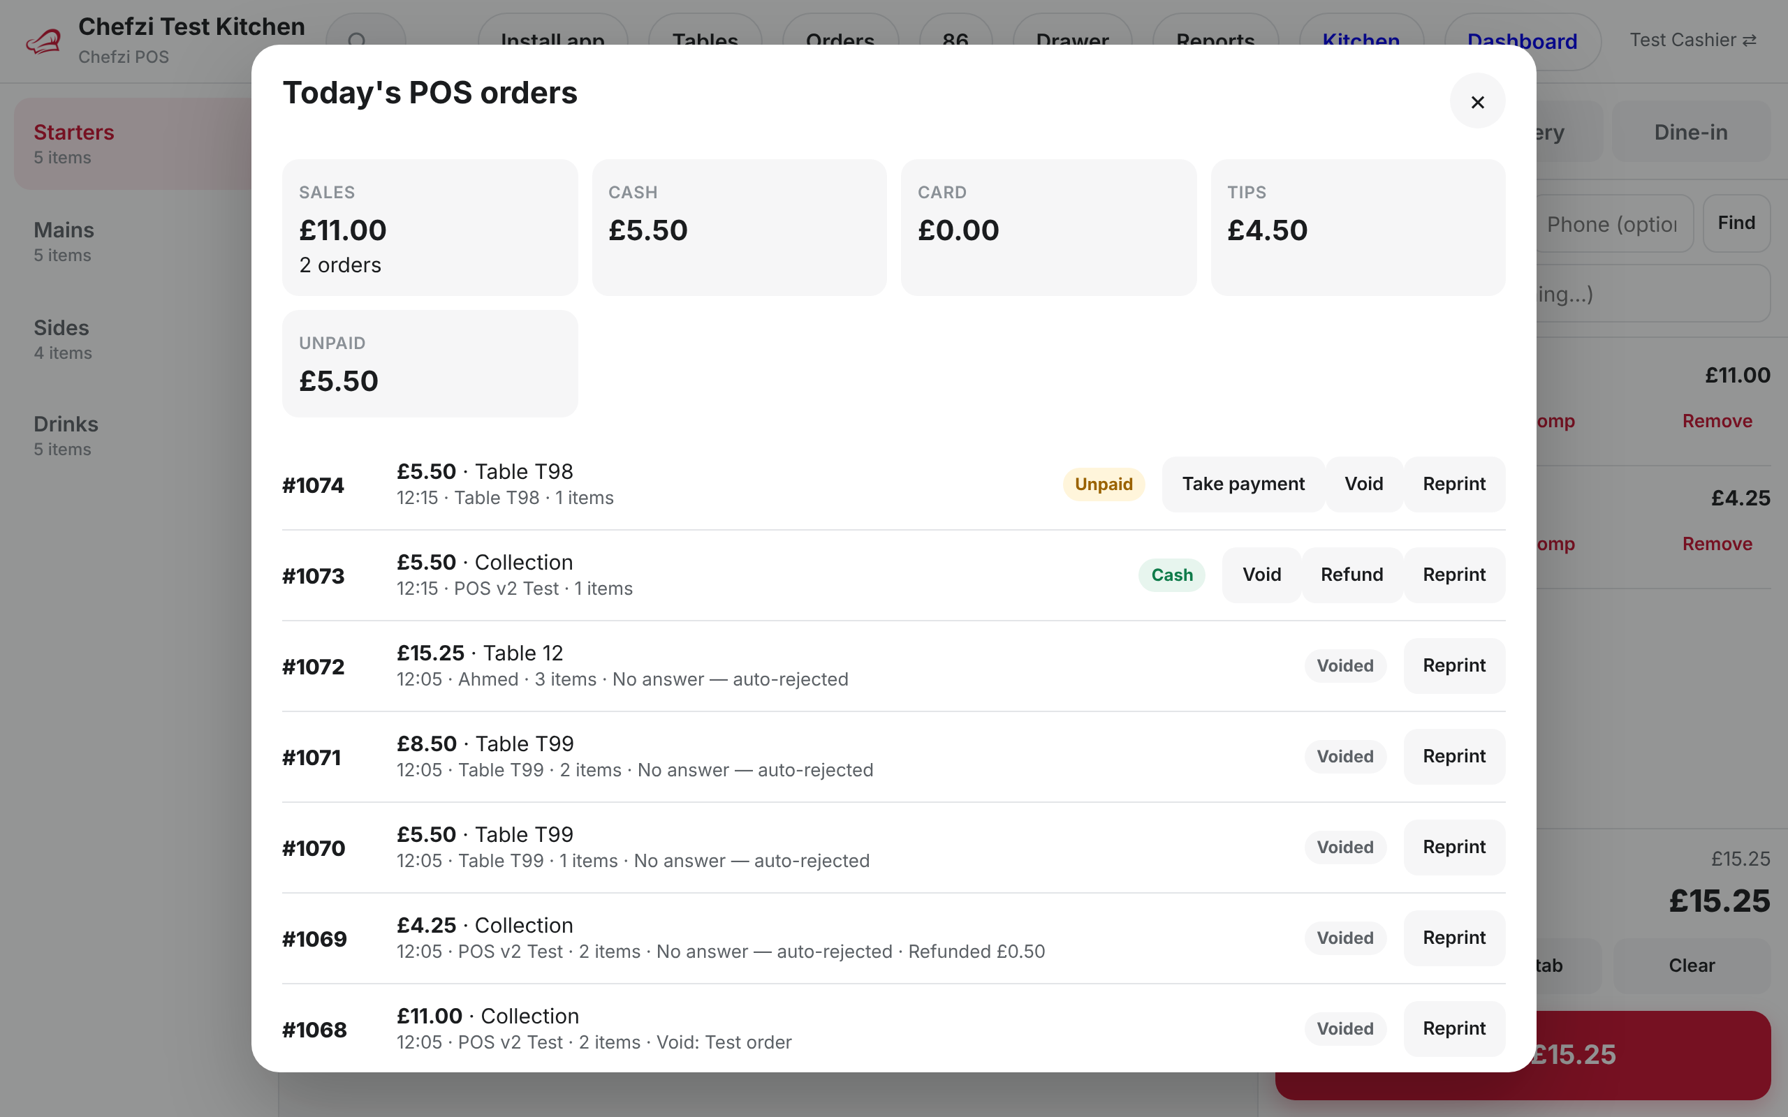This screenshot has height=1117, width=1788.
Task: Open the Reports page
Action: tap(1215, 41)
